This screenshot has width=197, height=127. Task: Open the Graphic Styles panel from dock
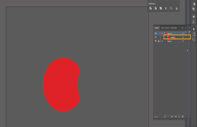pyautogui.click(x=194, y=22)
